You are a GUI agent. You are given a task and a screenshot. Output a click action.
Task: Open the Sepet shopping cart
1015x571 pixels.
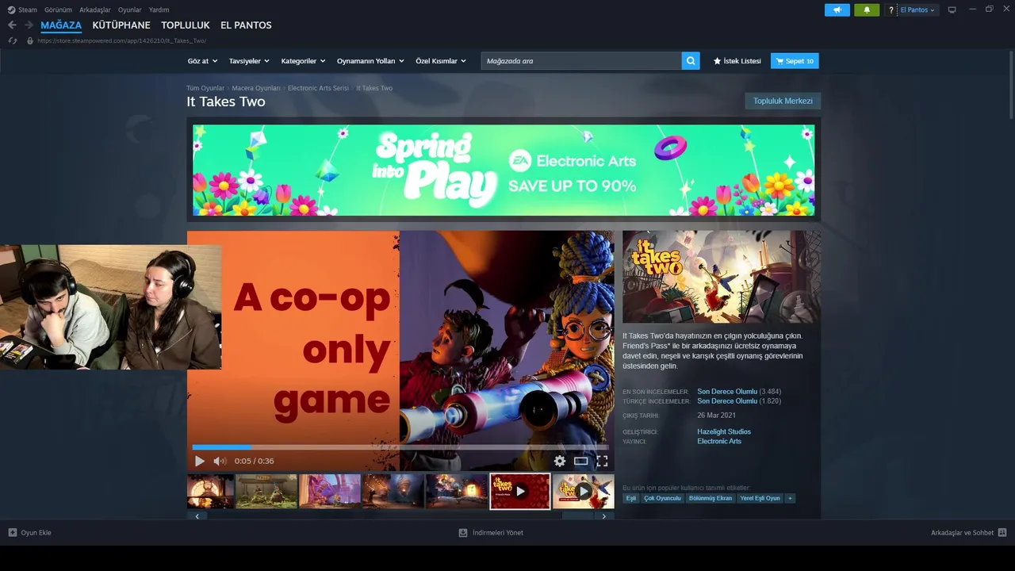[x=795, y=61]
